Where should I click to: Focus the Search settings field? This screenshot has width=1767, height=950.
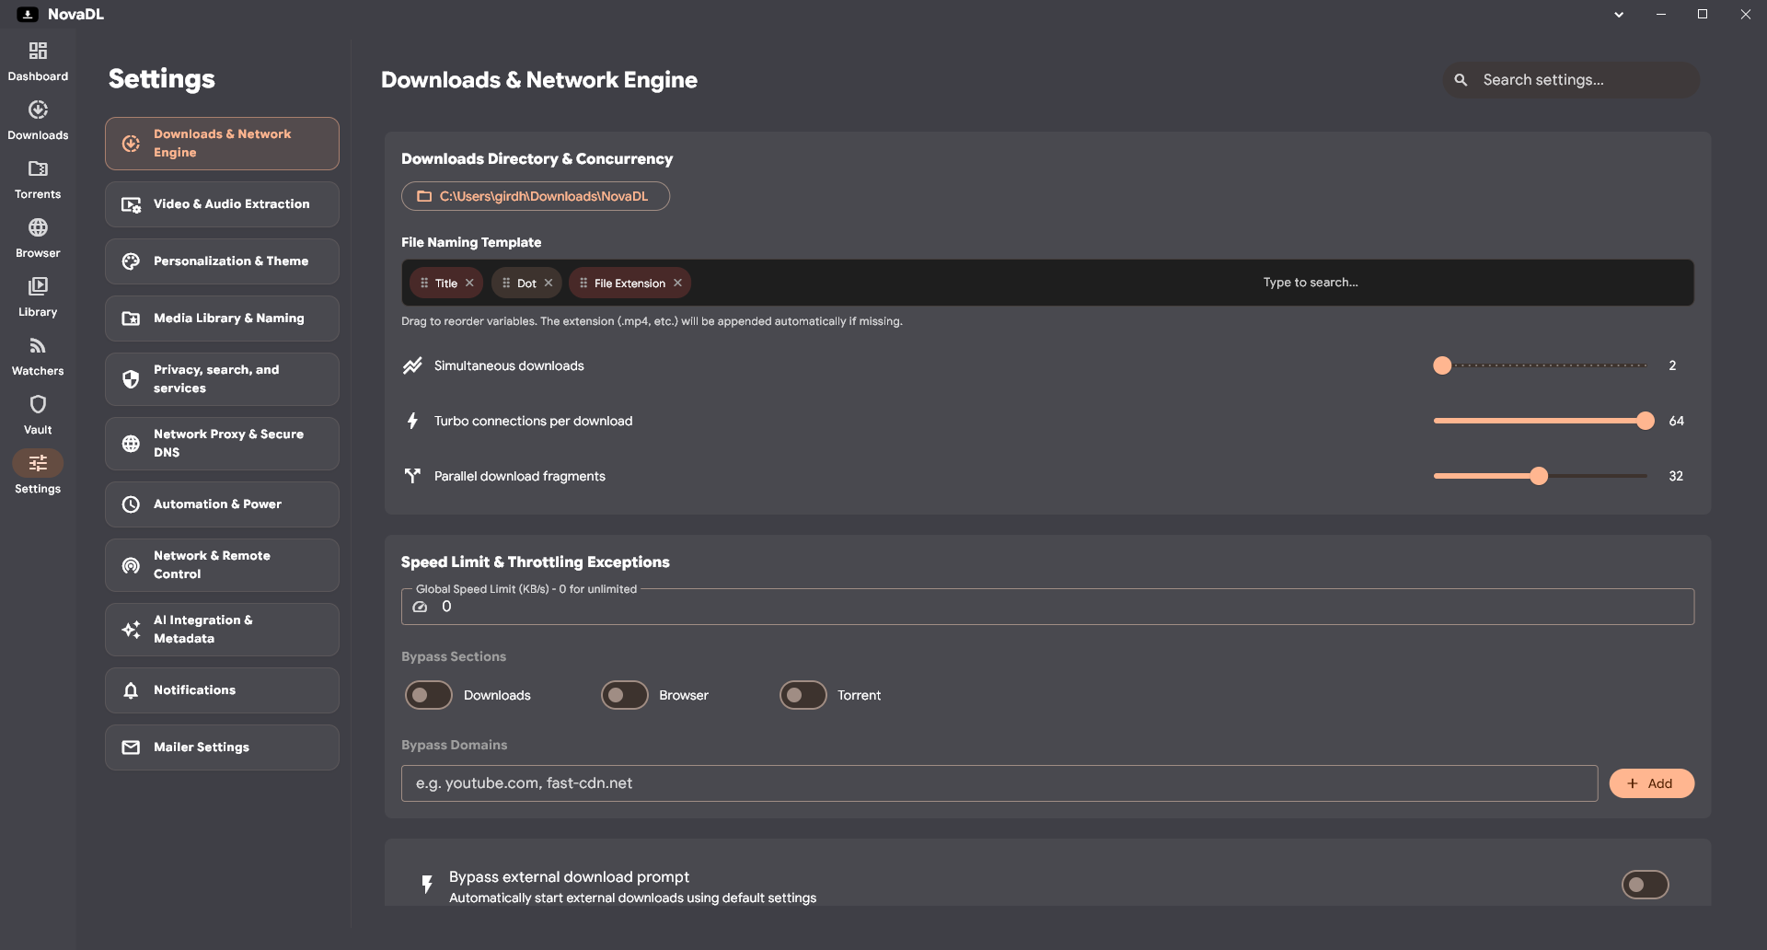point(1571,80)
